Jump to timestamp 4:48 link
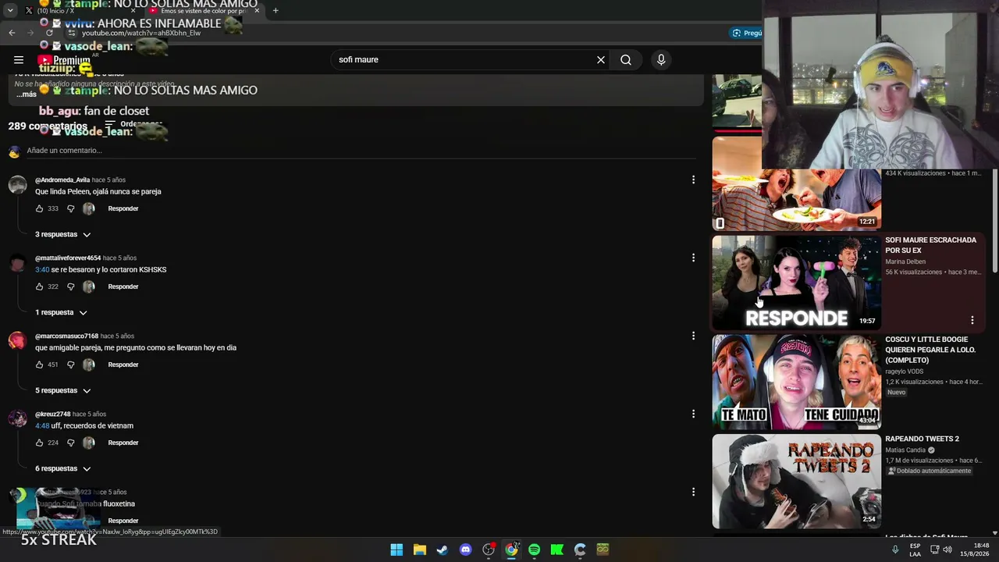 click(42, 425)
